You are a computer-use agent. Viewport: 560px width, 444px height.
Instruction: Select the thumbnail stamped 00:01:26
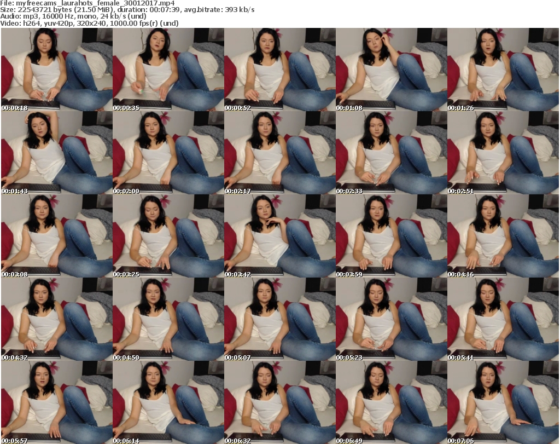(503, 70)
